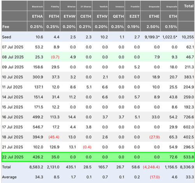Click the Franklin issuer label
The image size is (195, 183).
tap(135, 7)
